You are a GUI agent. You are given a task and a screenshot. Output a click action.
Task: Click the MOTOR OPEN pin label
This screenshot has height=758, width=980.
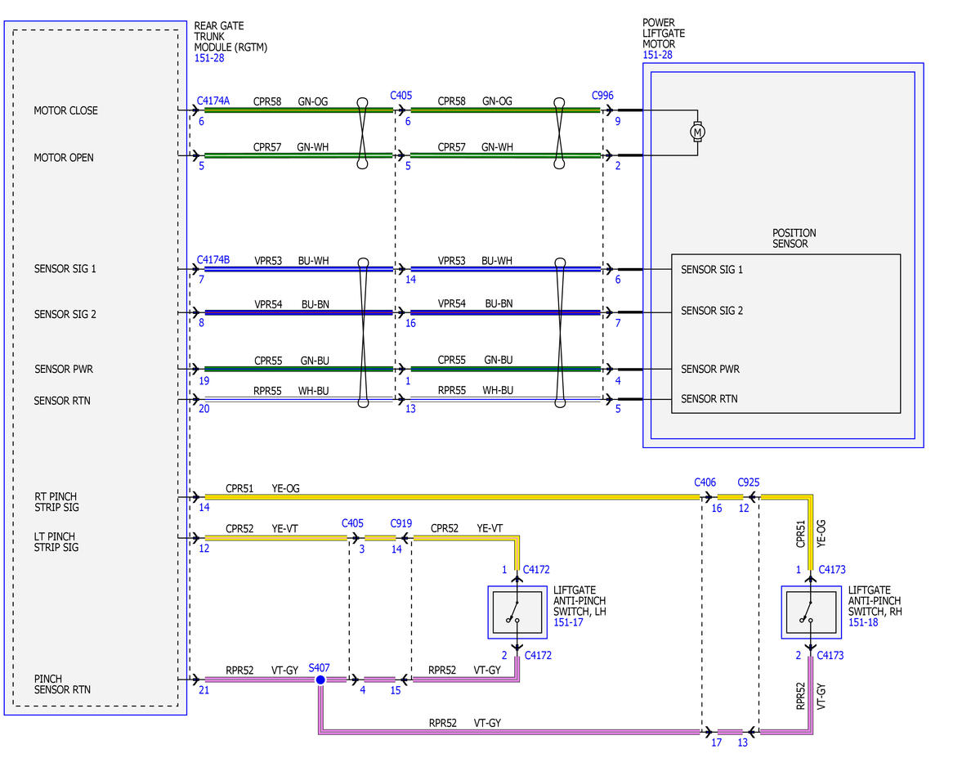tap(64, 158)
